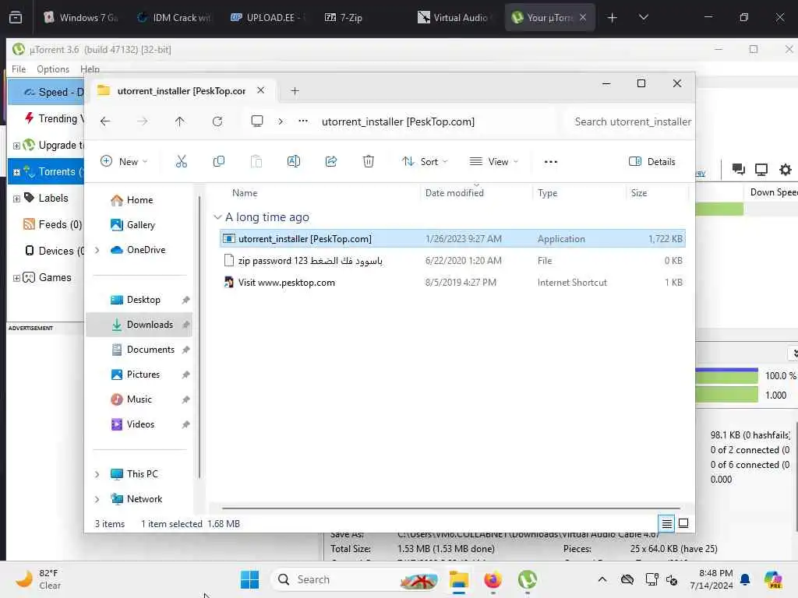Open the uTorrent Options menu
This screenshot has height=598, width=798.
point(53,69)
